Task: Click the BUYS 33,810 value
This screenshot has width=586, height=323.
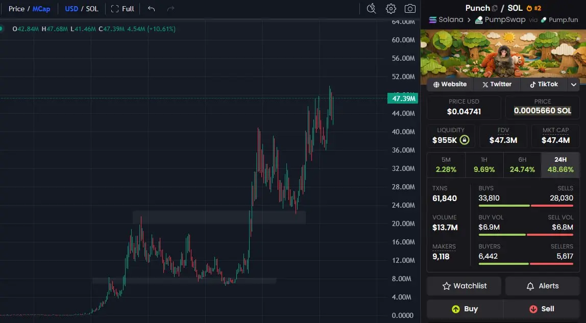Action: [489, 198]
